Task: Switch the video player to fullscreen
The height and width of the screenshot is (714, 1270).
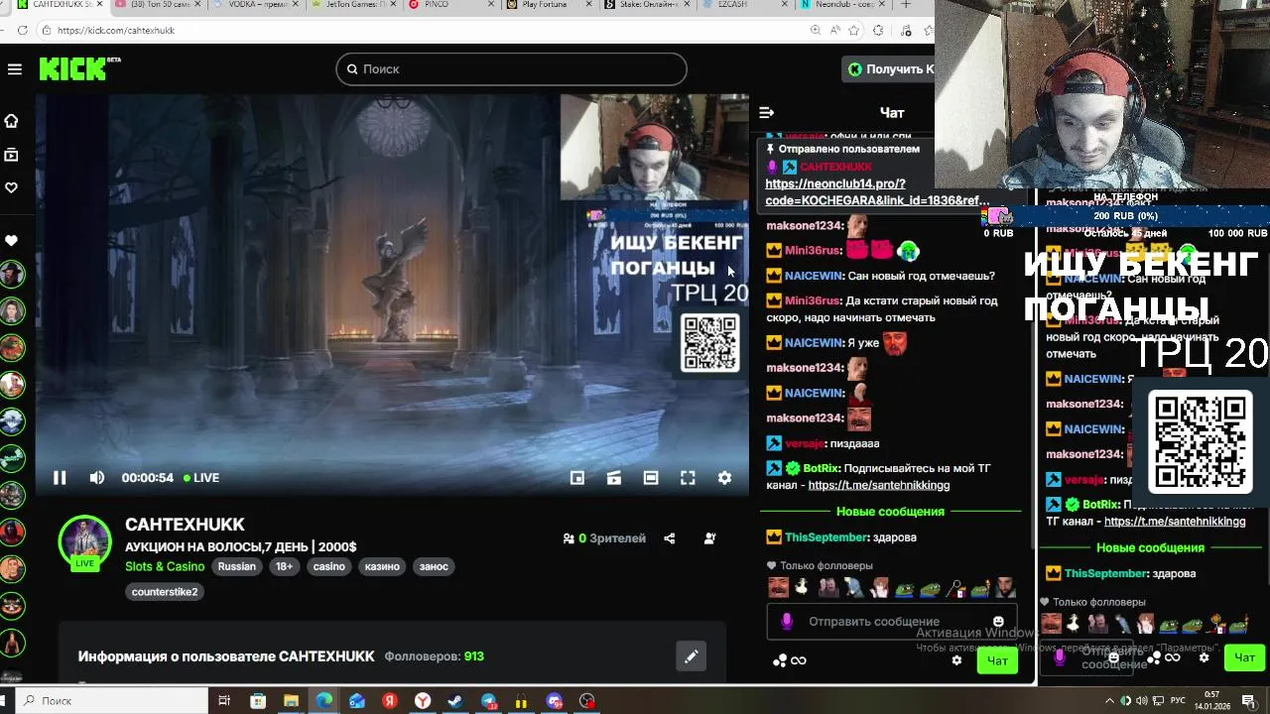Action: click(x=688, y=478)
